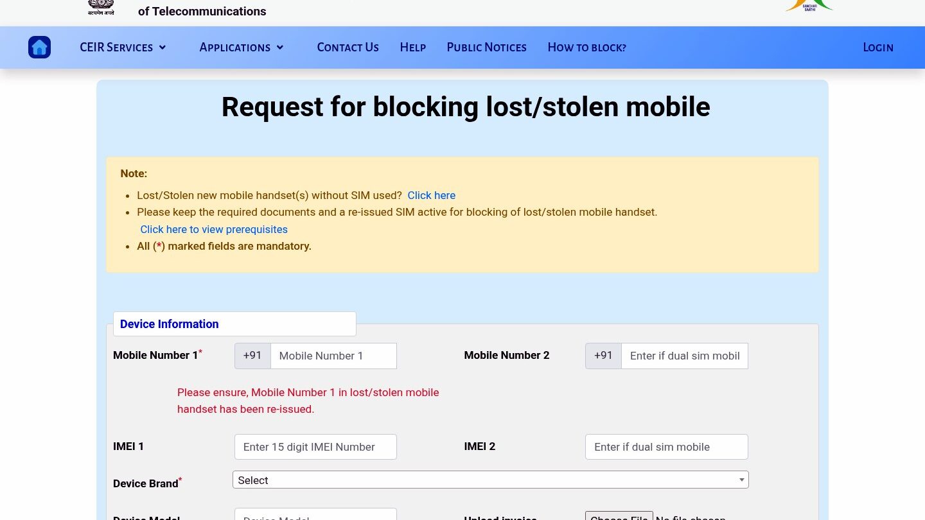Open 'Click here to view prerequisites' link

(214, 229)
